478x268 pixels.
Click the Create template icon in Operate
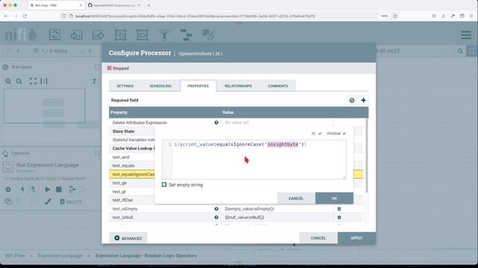point(72,189)
